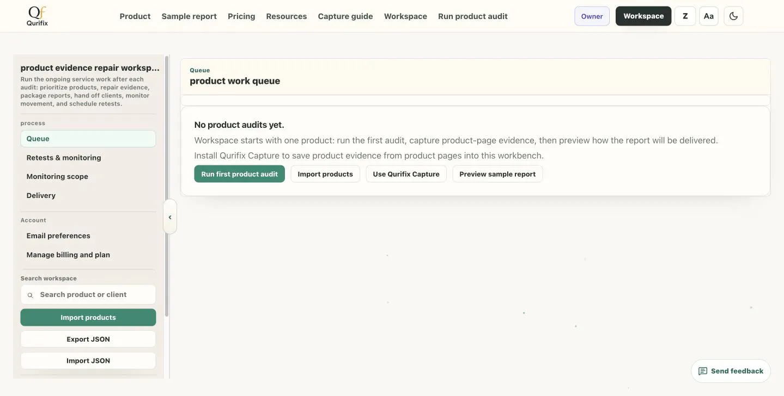Viewport: 784px width, 396px height.
Task: Click the Export JSON button
Action: click(88, 339)
